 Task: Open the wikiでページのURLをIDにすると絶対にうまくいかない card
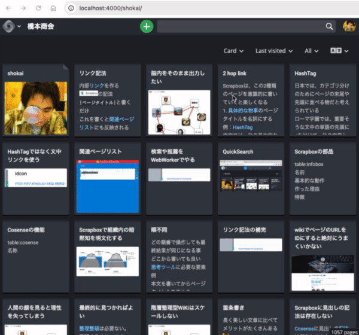click(x=323, y=257)
